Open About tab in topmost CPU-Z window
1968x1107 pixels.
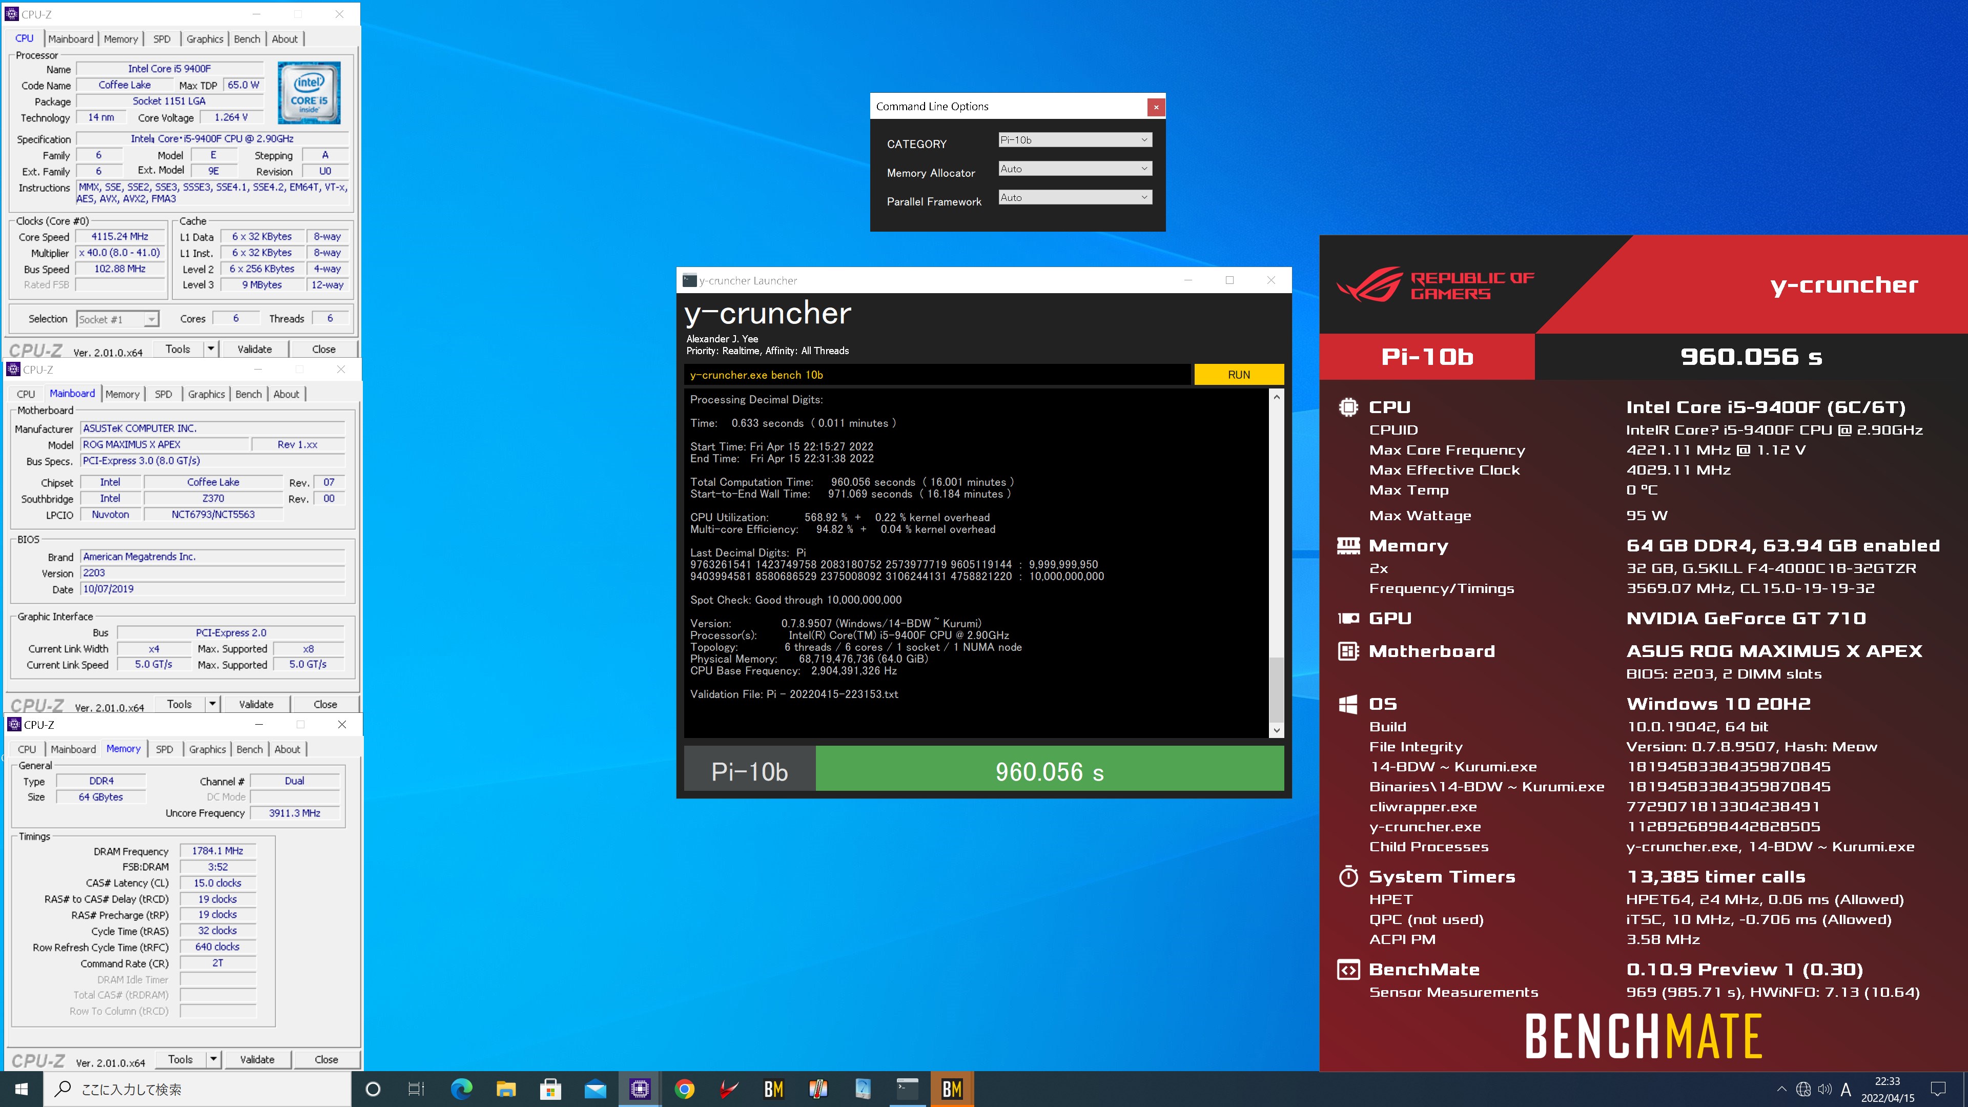click(x=285, y=39)
